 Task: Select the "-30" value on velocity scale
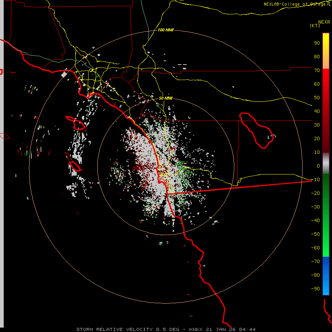[315, 207]
